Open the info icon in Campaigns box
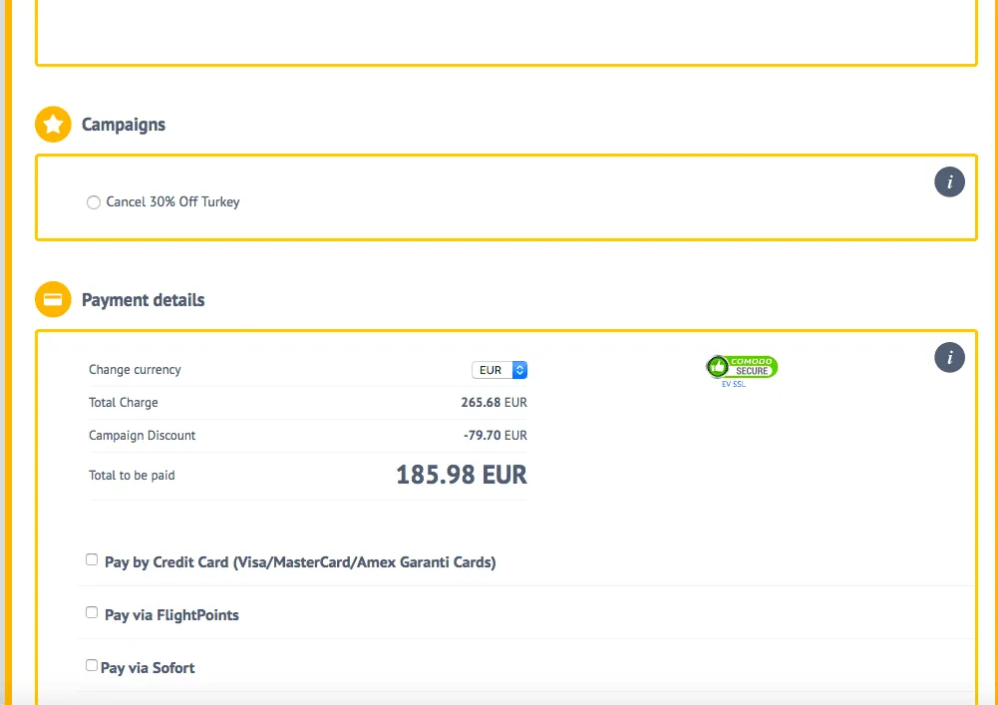 click(x=949, y=182)
